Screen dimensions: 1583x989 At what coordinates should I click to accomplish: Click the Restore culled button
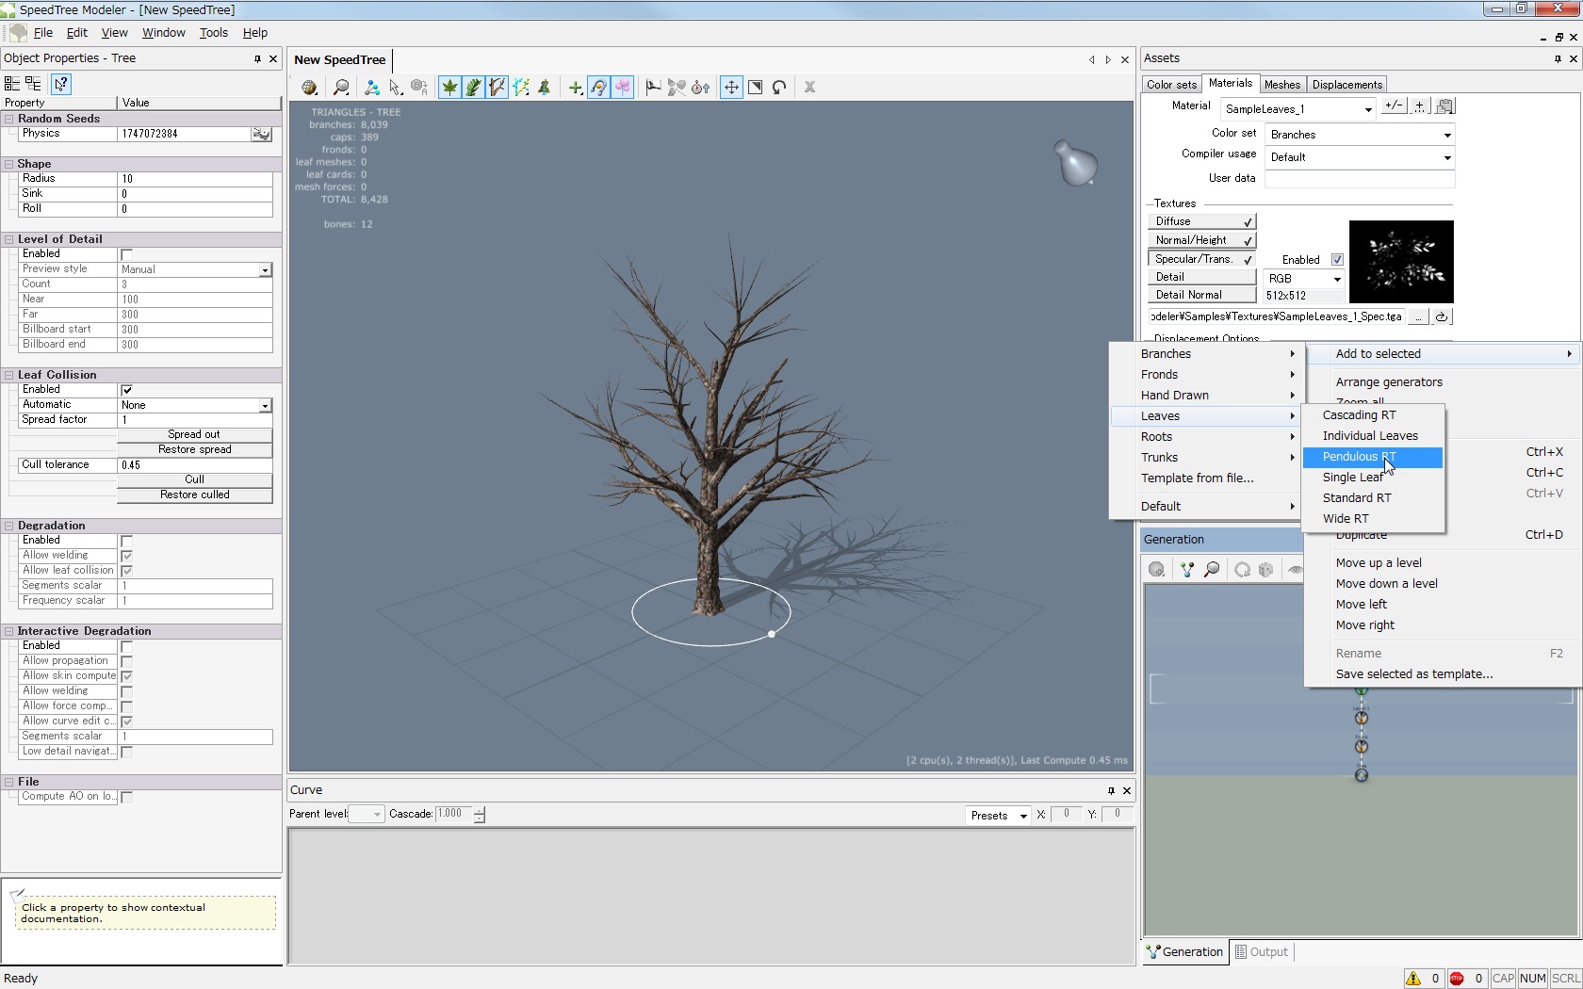click(194, 495)
